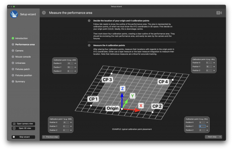Click "Measure the 4 calibration points" heading
Viewport: 233px width, 150px height.
109,45
